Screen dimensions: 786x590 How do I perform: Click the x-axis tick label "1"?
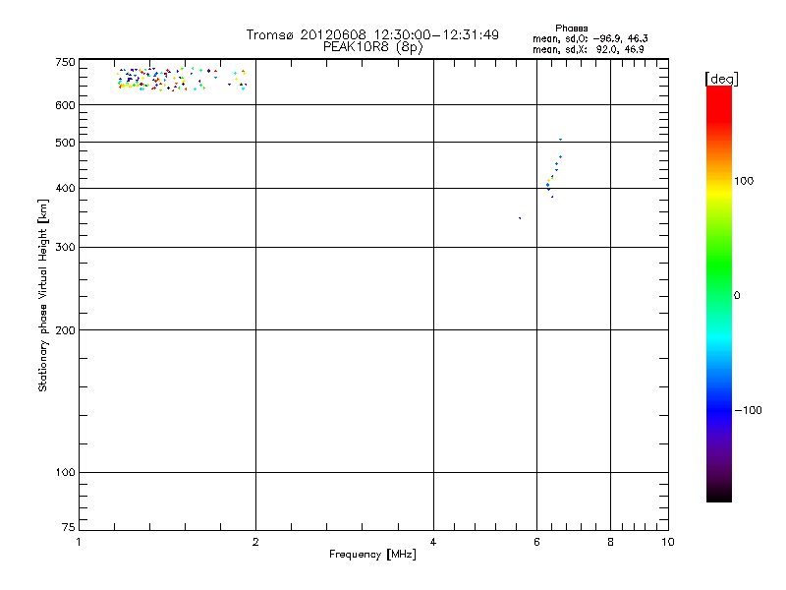point(79,542)
